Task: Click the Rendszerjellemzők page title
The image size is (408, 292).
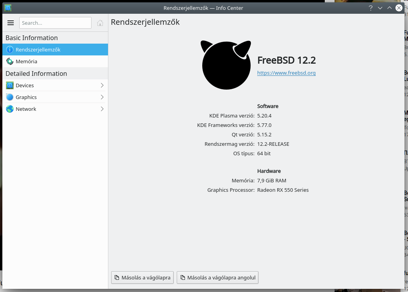Action: [145, 22]
